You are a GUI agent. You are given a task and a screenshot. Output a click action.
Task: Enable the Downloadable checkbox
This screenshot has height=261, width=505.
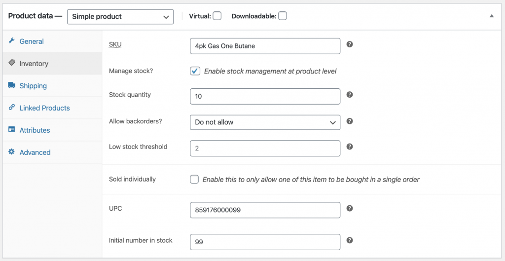[283, 16]
